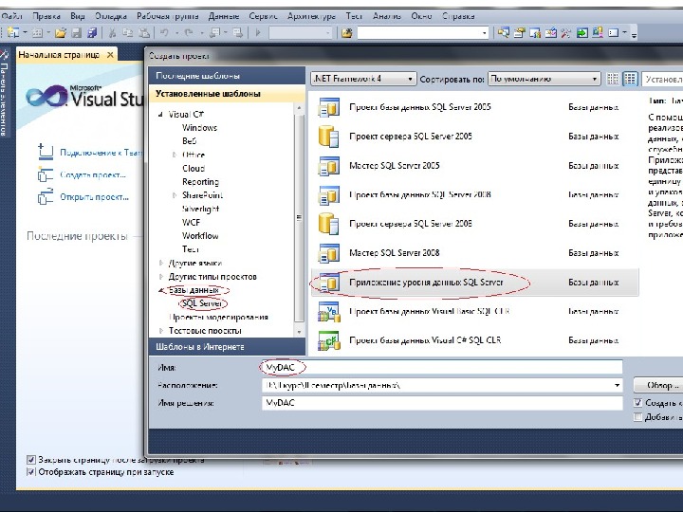Click the Add New Item toolbar icon
This screenshot has width=683, height=512.
(37, 32)
